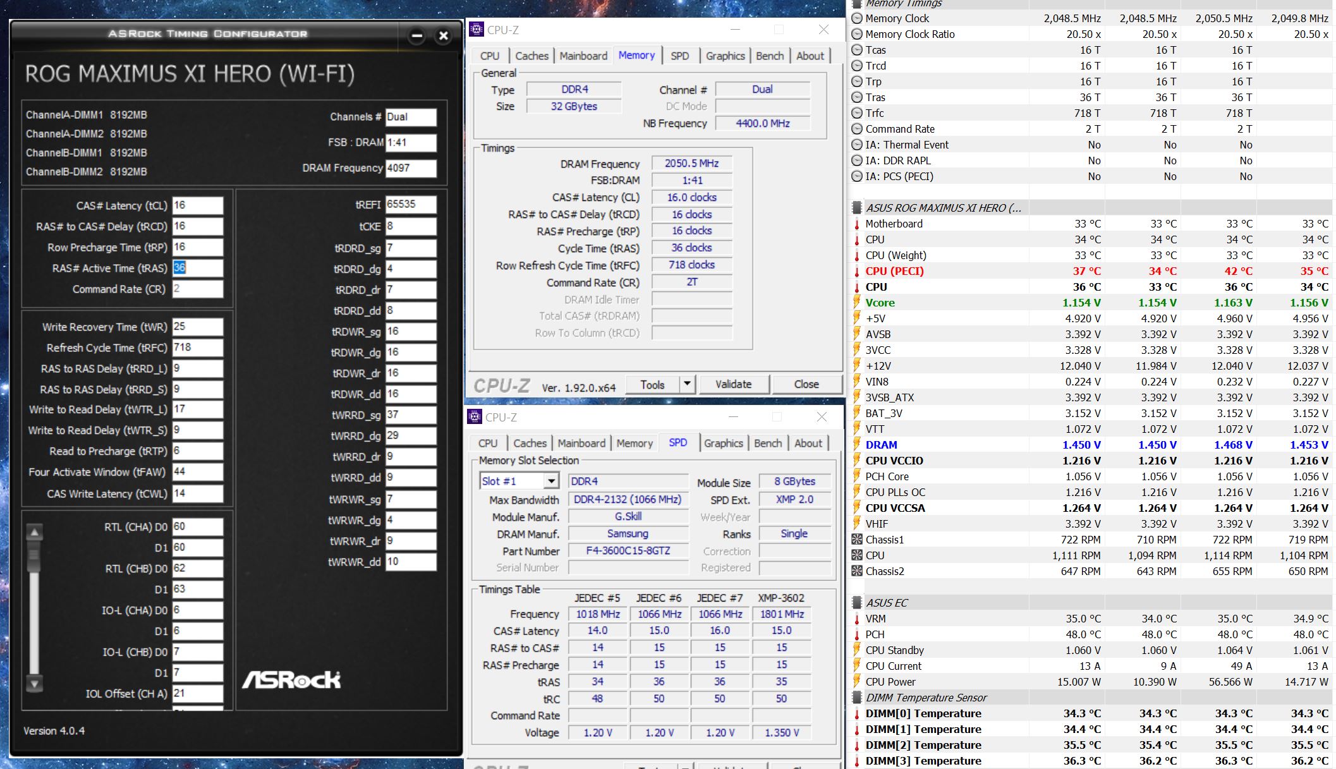Hide the Tcas sensor row
This screenshot has width=1336, height=769.
coord(858,50)
